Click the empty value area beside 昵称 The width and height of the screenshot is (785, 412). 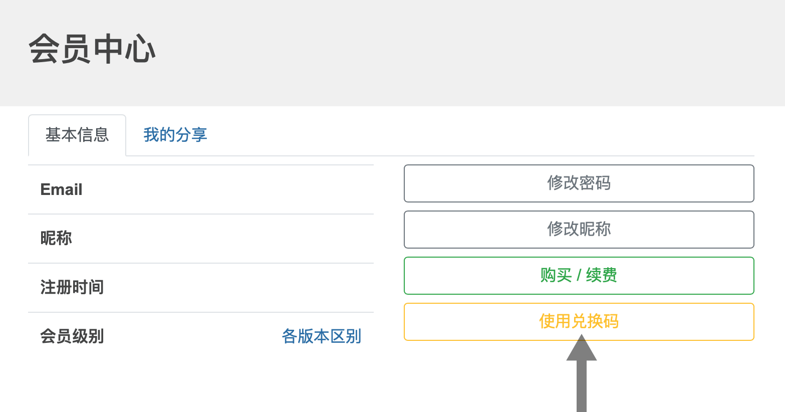coord(223,238)
